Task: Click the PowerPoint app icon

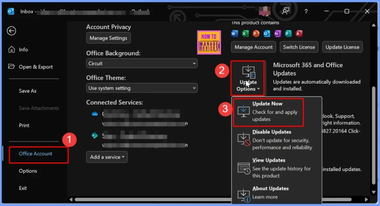Action: tap(256, 33)
